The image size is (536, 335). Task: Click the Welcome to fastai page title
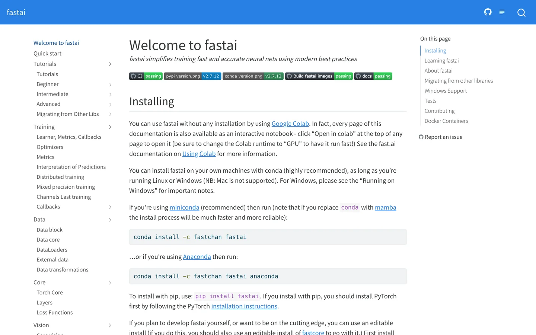click(x=183, y=45)
